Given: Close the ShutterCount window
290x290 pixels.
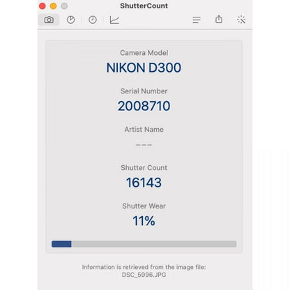Looking at the screenshot, I should coord(43,6).
